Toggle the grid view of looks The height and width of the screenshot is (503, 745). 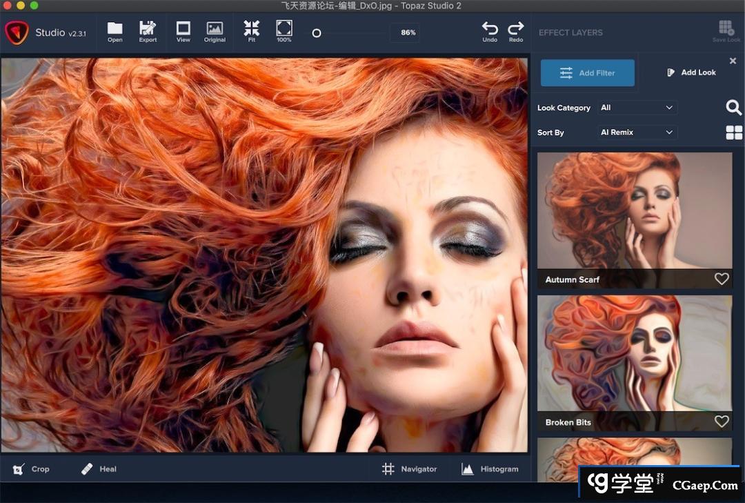point(734,132)
